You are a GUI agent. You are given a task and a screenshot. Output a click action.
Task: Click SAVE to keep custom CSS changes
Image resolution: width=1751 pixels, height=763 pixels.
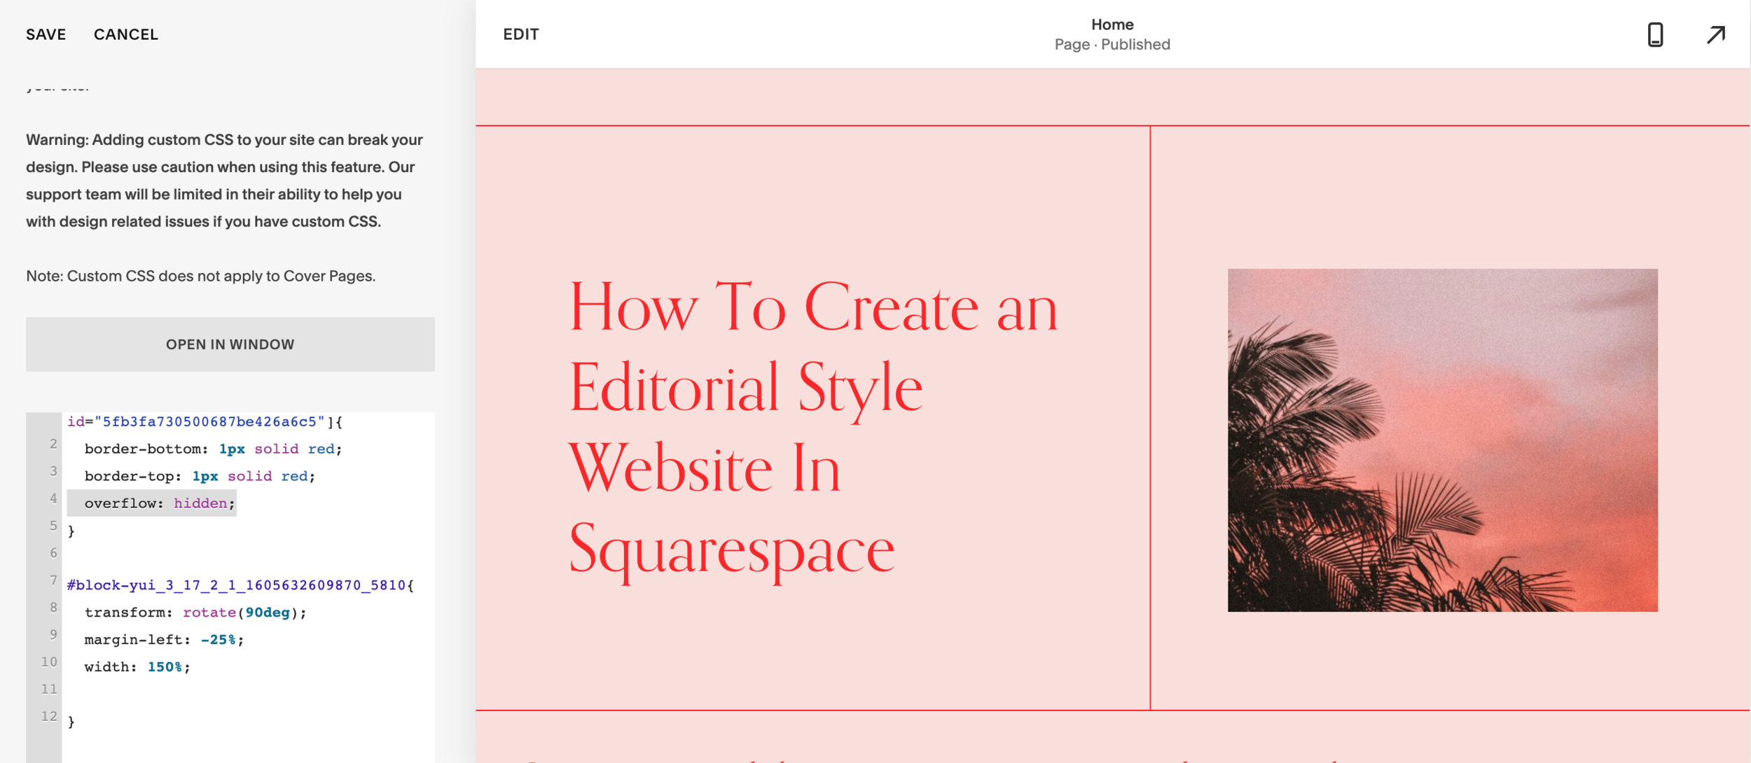46,34
